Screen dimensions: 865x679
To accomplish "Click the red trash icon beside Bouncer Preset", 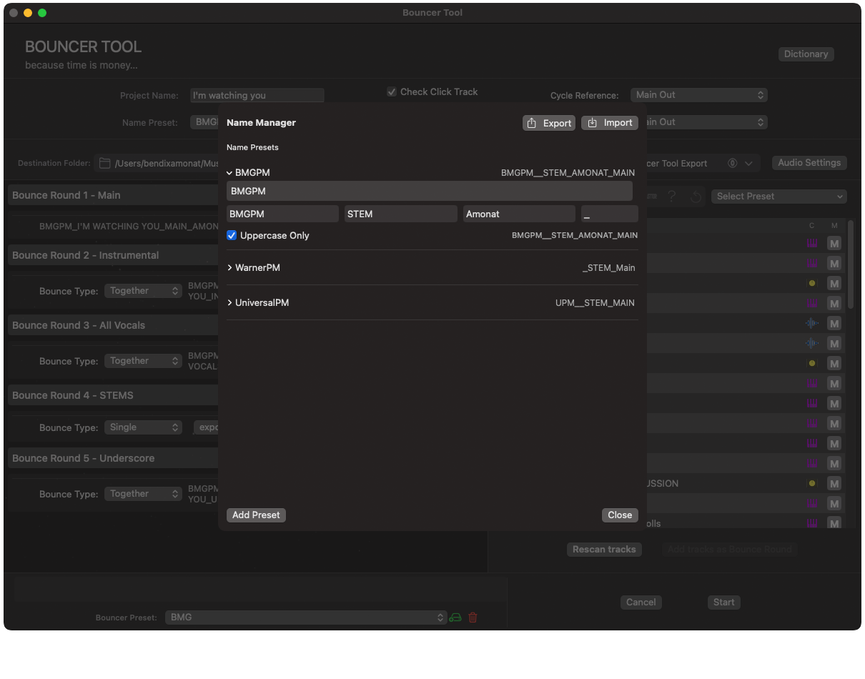I will point(473,618).
